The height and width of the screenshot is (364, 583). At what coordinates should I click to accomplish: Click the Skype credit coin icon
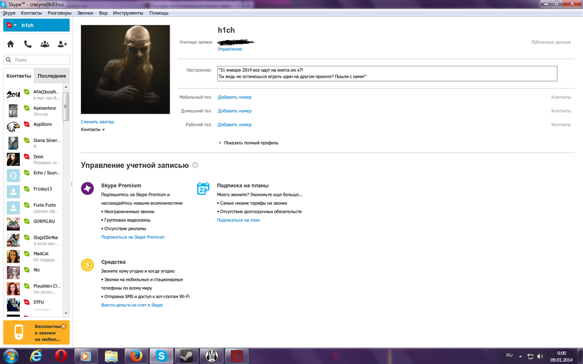(x=87, y=265)
